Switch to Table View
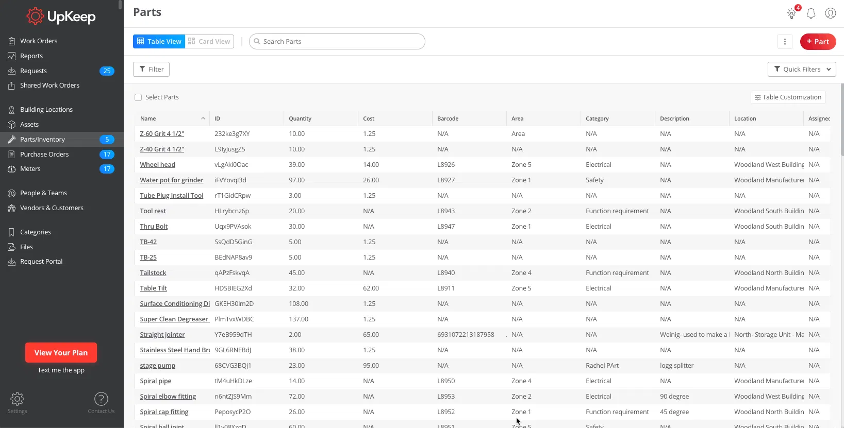 159,42
